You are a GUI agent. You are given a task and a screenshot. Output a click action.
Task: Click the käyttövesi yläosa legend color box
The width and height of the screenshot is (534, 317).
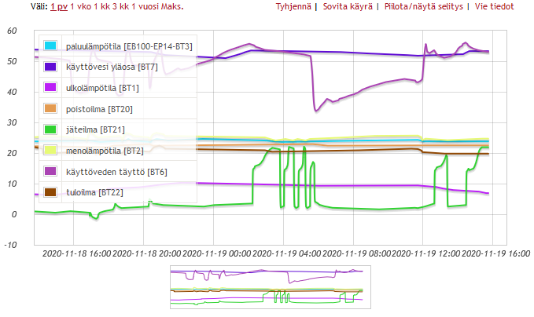pyautogui.click(x=50, y=67)
